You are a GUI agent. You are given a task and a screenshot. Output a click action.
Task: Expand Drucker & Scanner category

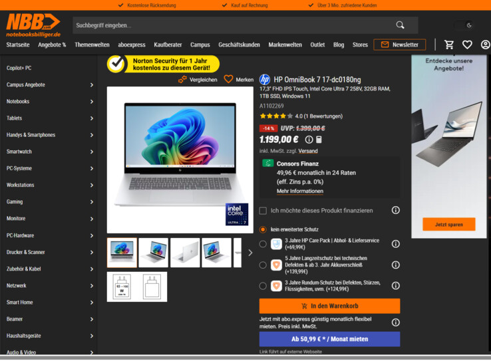click(91, 252)
